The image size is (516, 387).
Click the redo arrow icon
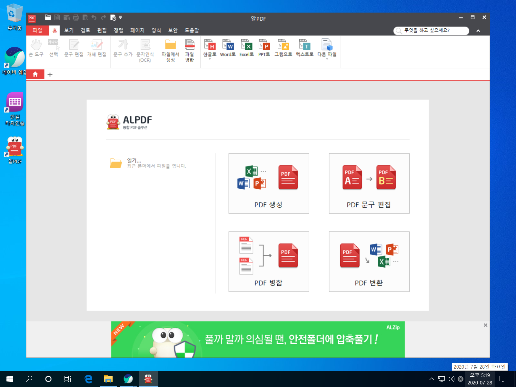point(104,17)
